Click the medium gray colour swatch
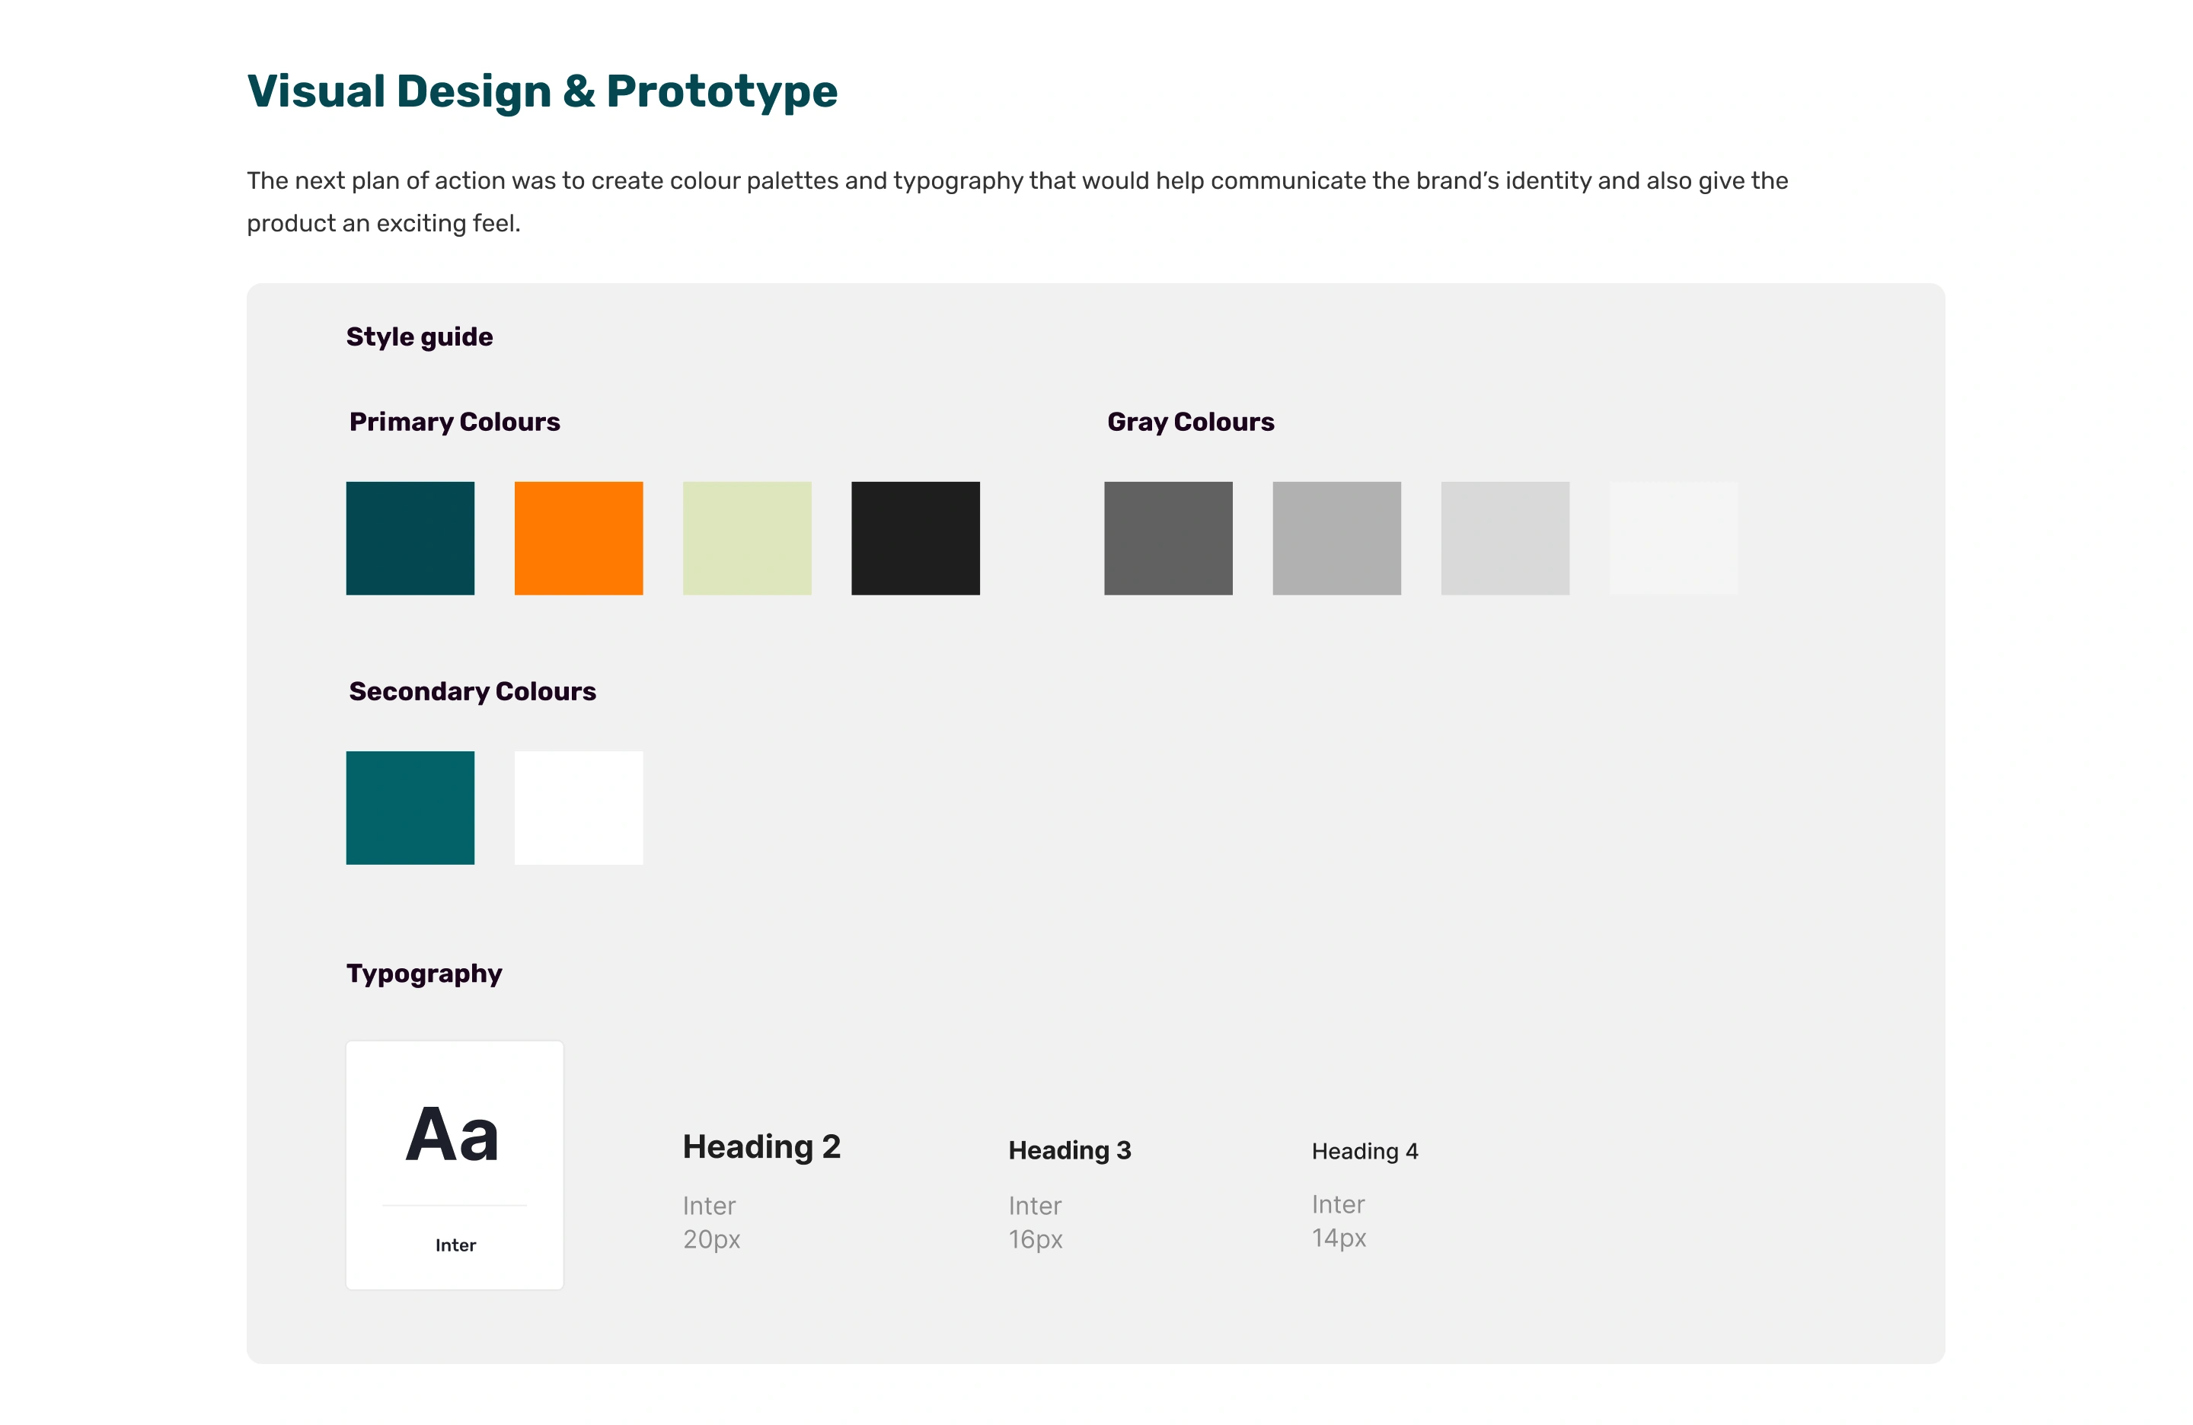The image size is (2193, 1425). tap(1336, 538)
